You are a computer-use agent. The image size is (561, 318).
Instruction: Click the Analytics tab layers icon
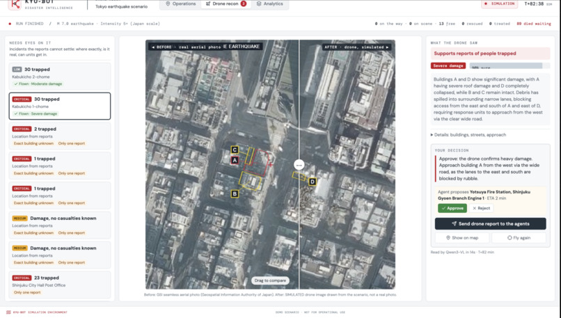tap(259, 3)
